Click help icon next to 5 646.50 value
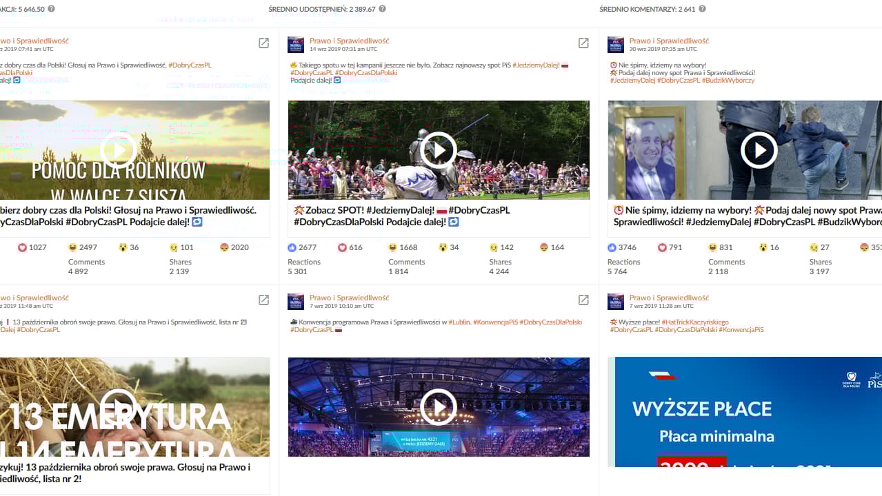This screenshot has width=882, height=496. (52, 9)
